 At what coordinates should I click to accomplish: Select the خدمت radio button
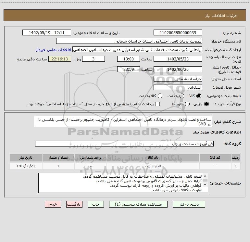[182, 96]
